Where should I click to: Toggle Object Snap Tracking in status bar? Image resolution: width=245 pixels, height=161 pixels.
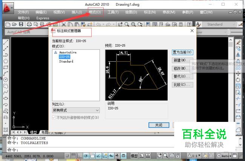98,155
